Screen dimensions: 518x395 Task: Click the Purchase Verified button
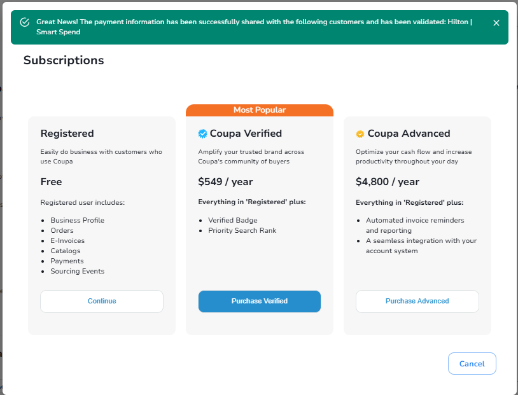coord(260,301)
